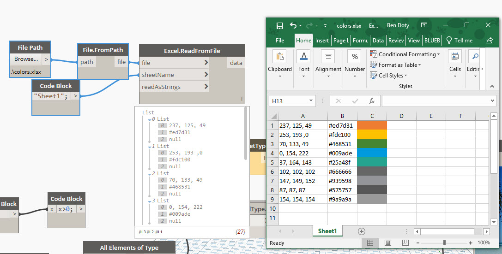Switch to Page Break Preview view
The image size is (502, 254).
pos(405,242)
